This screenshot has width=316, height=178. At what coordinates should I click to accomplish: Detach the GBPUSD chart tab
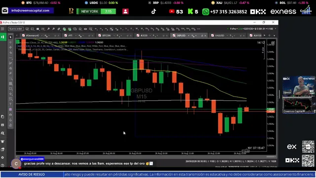(202, 36)
